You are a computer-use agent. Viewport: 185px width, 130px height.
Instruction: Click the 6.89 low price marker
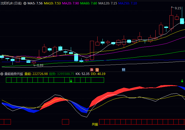(40, 65)
